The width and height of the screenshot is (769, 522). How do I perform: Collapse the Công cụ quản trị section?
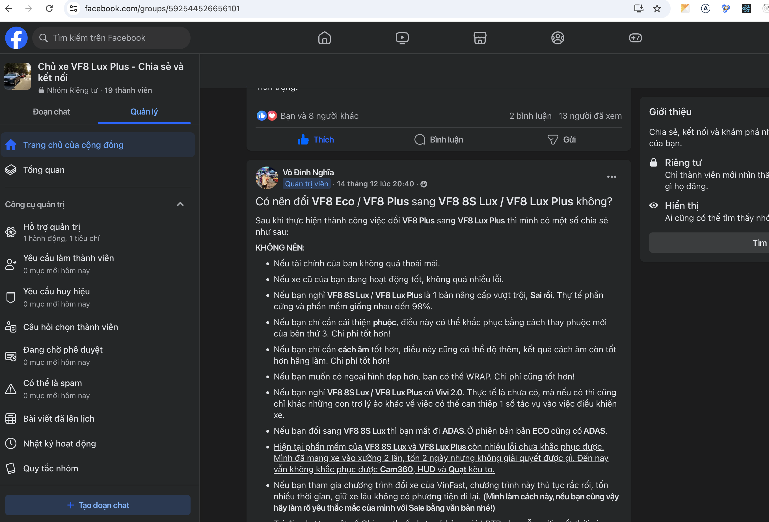point(180,204)
